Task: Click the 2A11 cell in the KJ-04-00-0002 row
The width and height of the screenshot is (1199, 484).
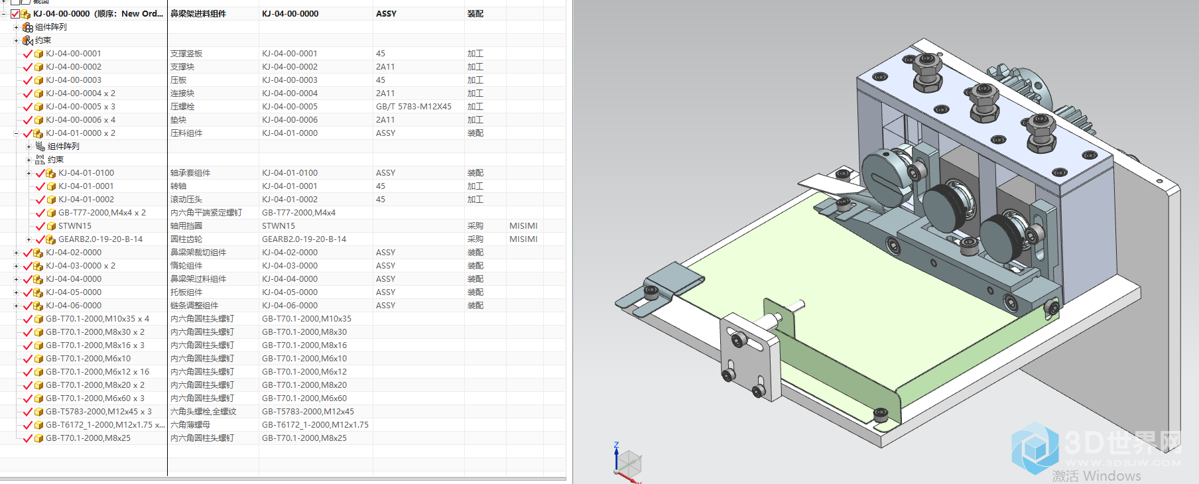Action: tap(385, 67)
